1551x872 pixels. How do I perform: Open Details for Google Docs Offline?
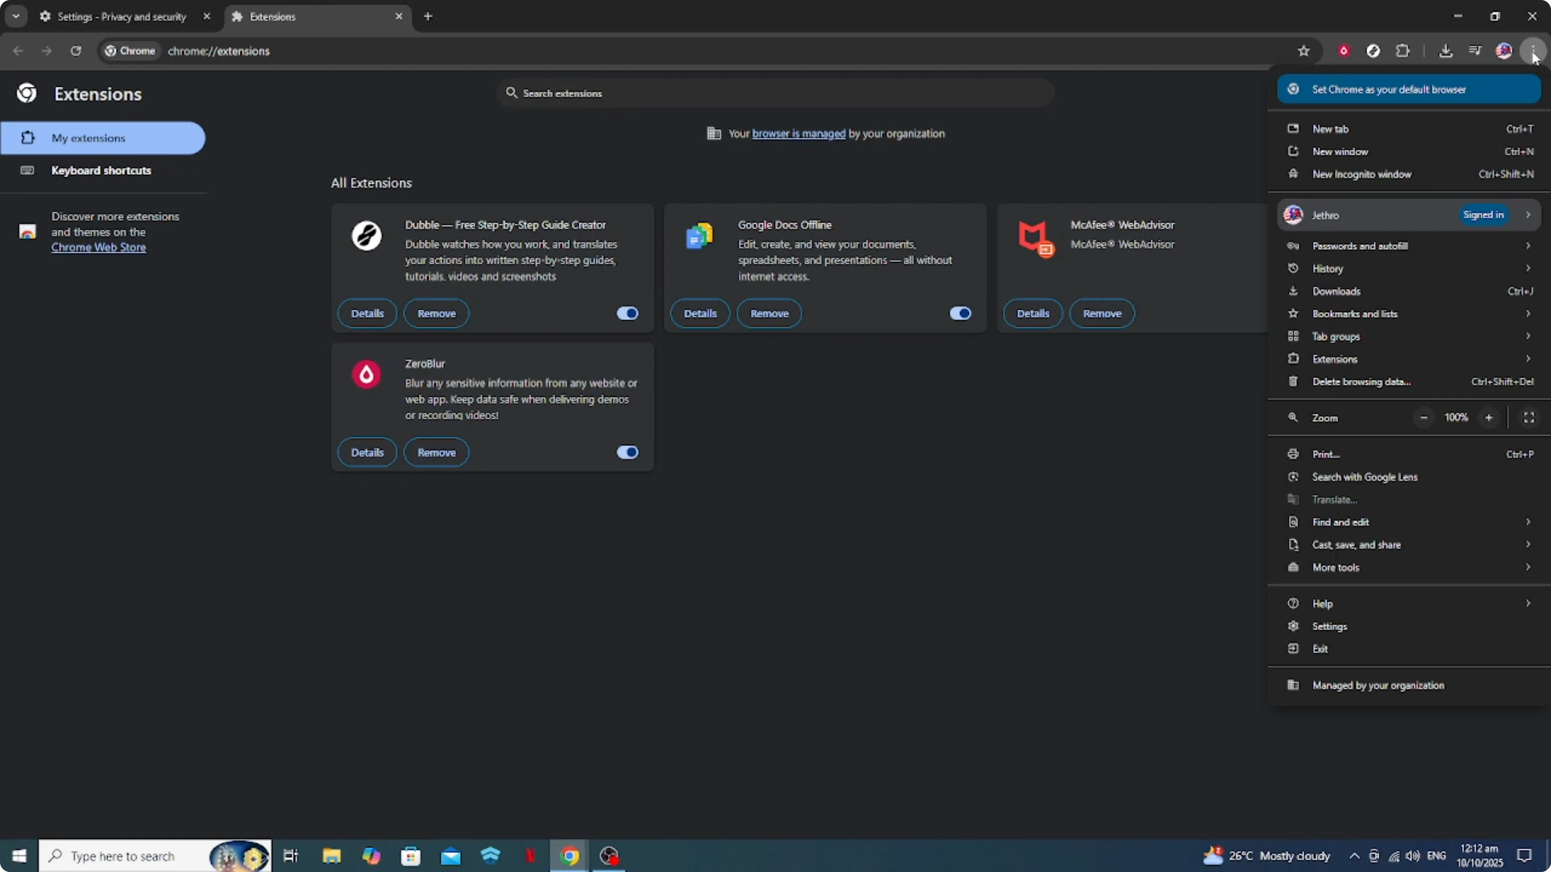click(700, 313)
